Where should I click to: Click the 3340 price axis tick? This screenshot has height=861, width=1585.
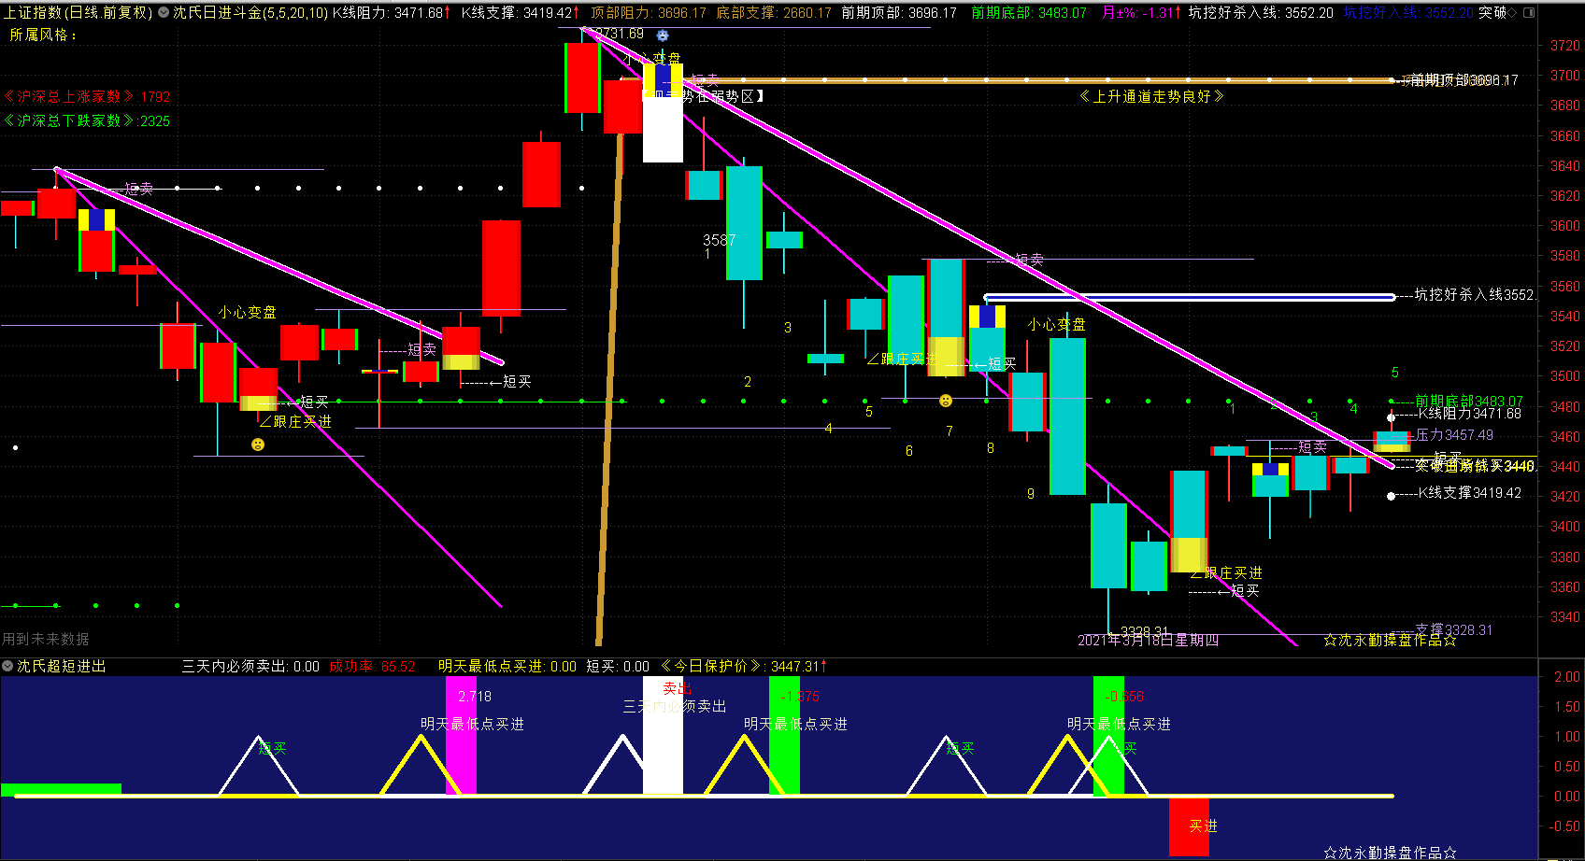1565,616
